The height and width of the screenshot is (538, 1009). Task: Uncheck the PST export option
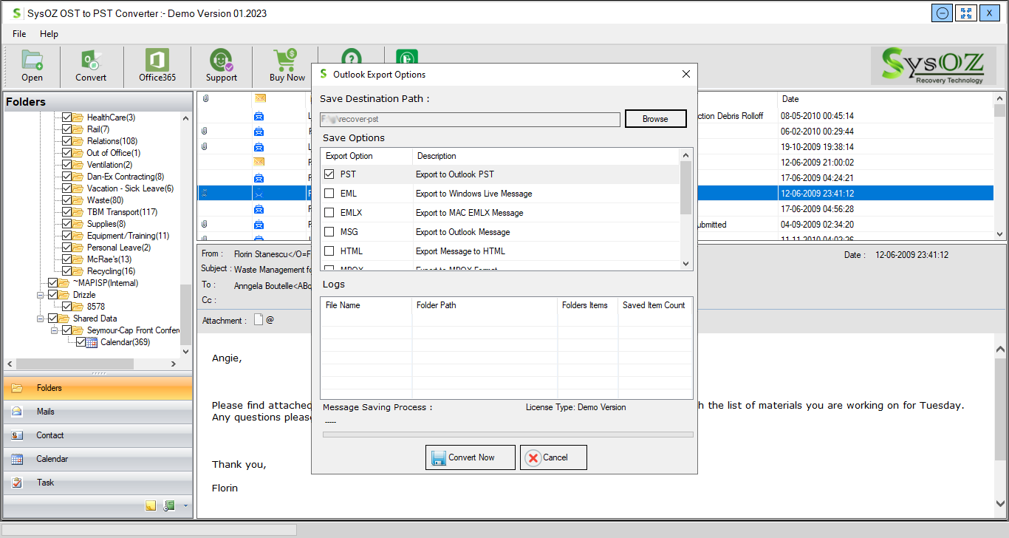click(x=329, y=174)
